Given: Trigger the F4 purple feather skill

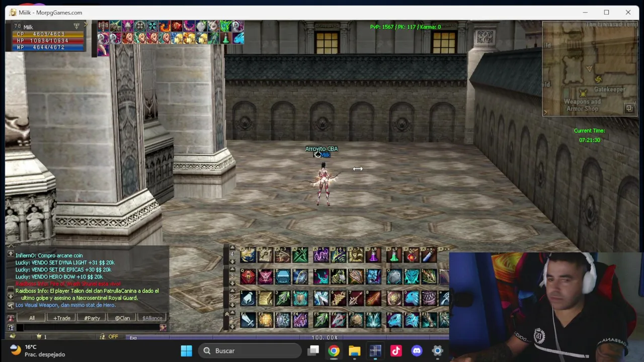Looking at the screenshot, I should tap(300, 320).
